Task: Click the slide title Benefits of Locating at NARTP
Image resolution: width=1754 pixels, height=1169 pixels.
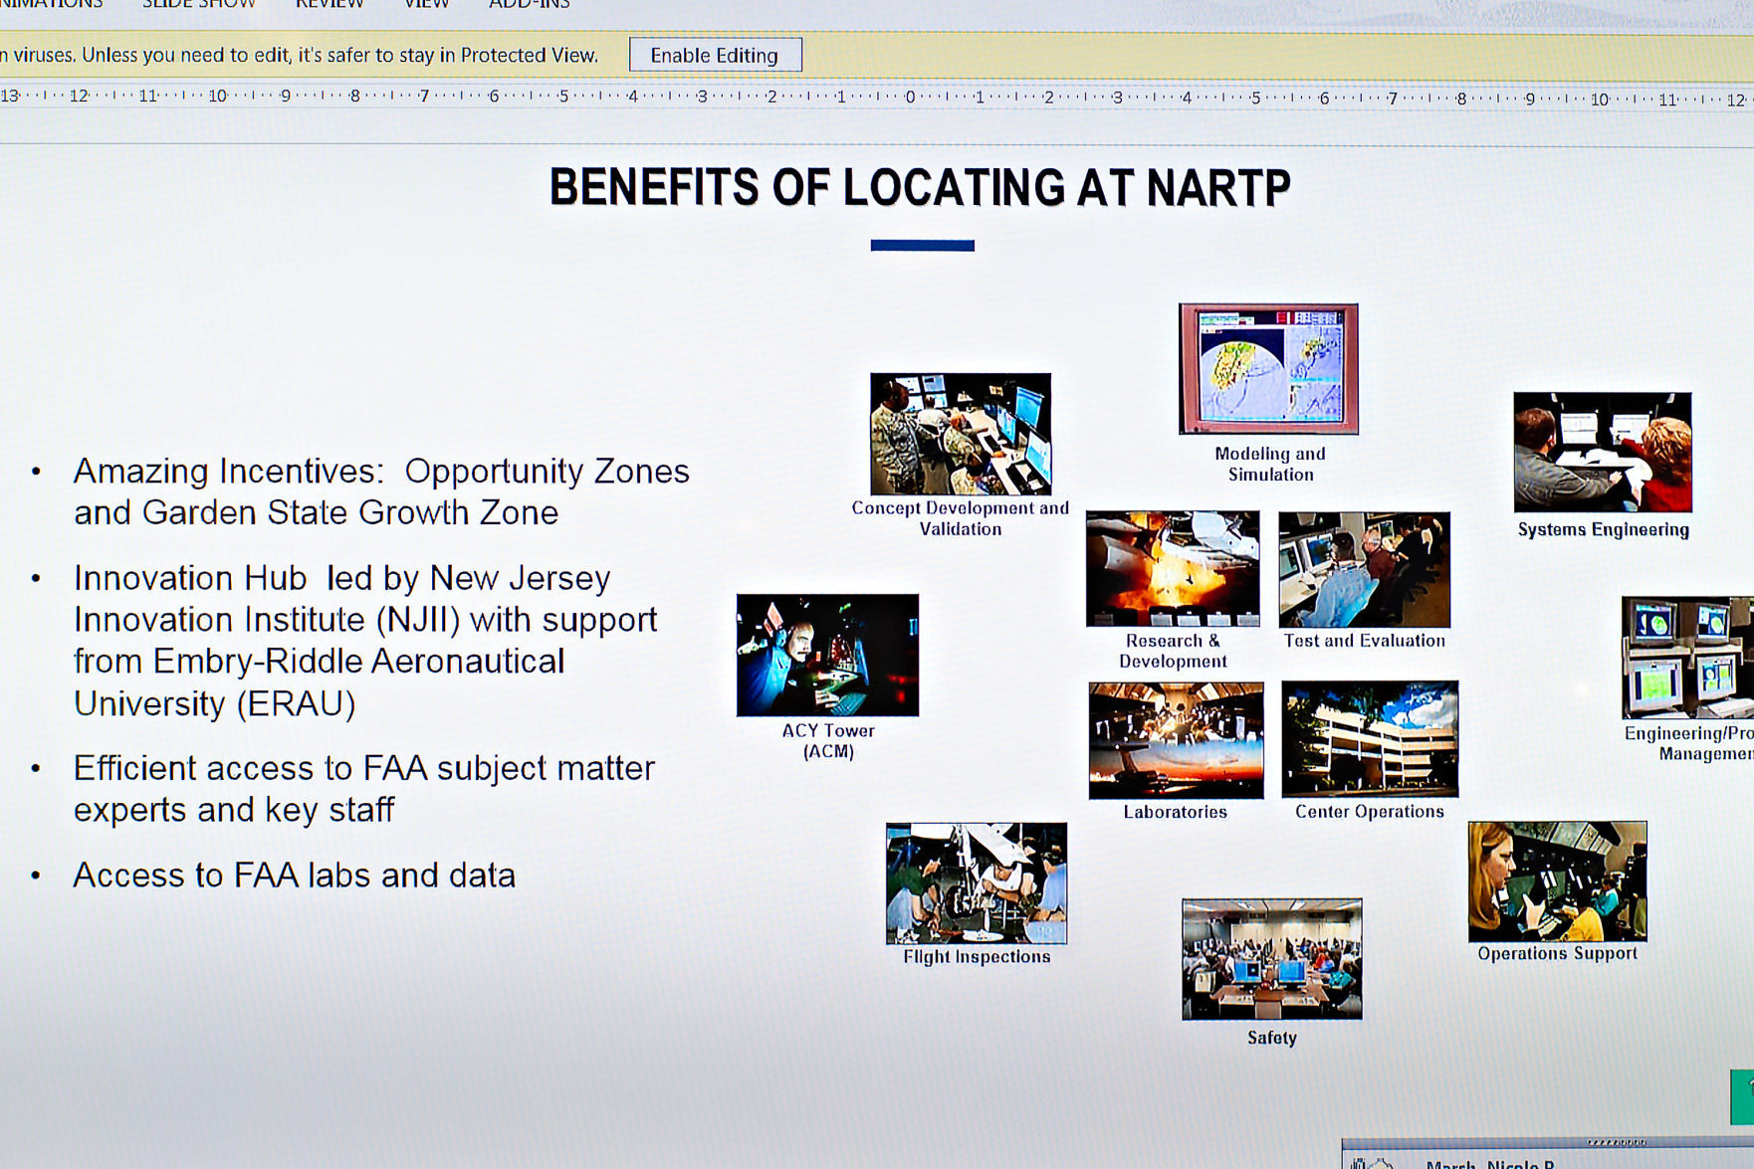Action: coord(920,187)
